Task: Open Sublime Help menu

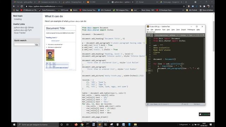Action: tap(198, 30)
